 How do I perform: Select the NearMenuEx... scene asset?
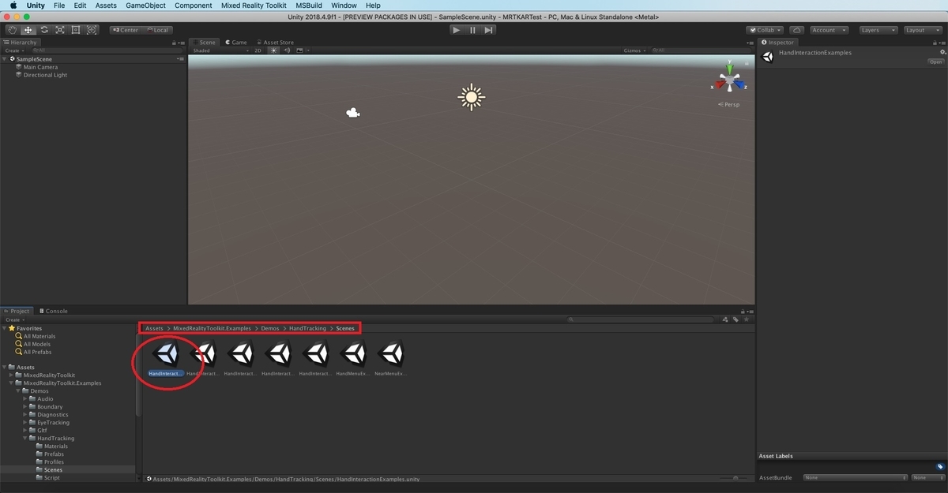pyautogui.click(x=390, y=359)
